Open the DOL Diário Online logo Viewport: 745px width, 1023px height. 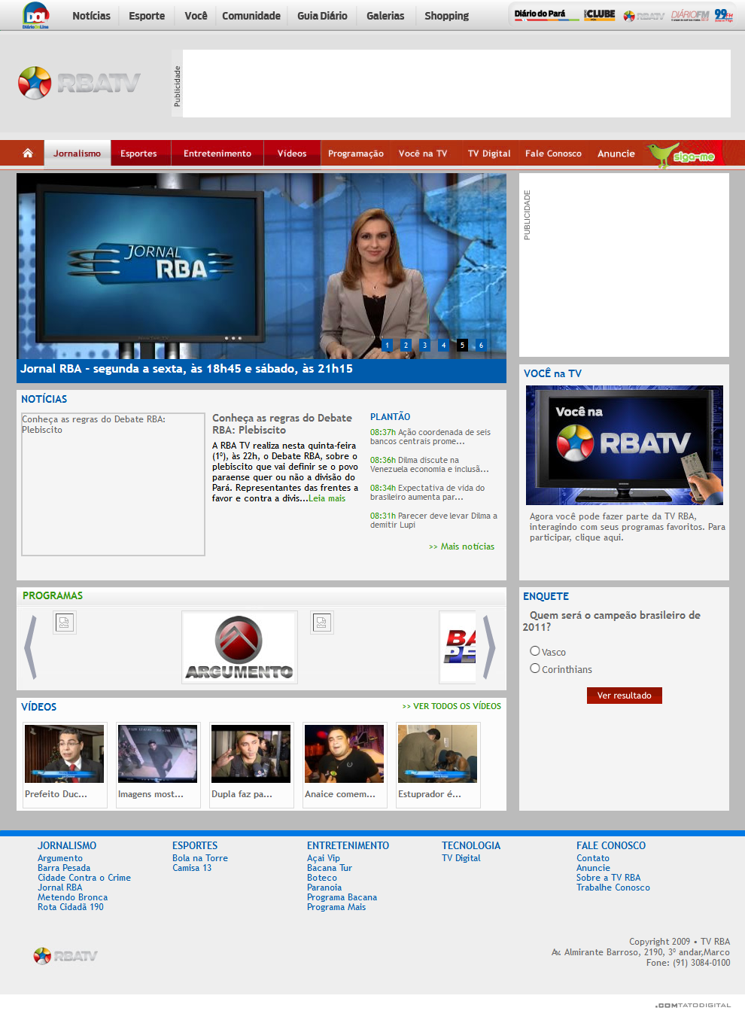(35, 15)
